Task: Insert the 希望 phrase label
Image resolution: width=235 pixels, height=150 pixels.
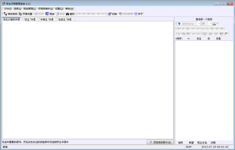Action: point(191,143)
